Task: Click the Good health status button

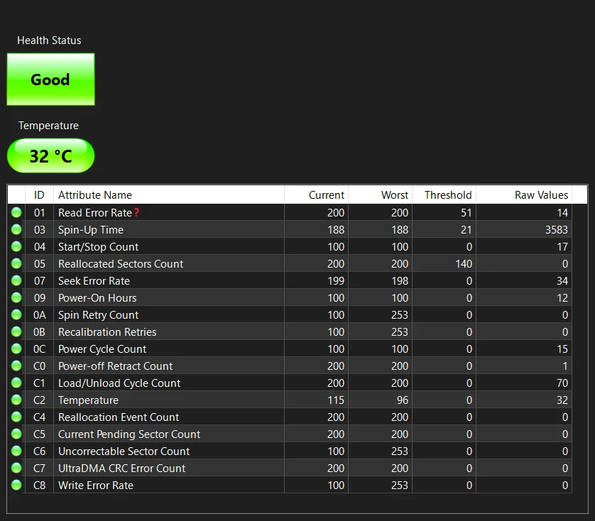Action: [x=50, y=79]
